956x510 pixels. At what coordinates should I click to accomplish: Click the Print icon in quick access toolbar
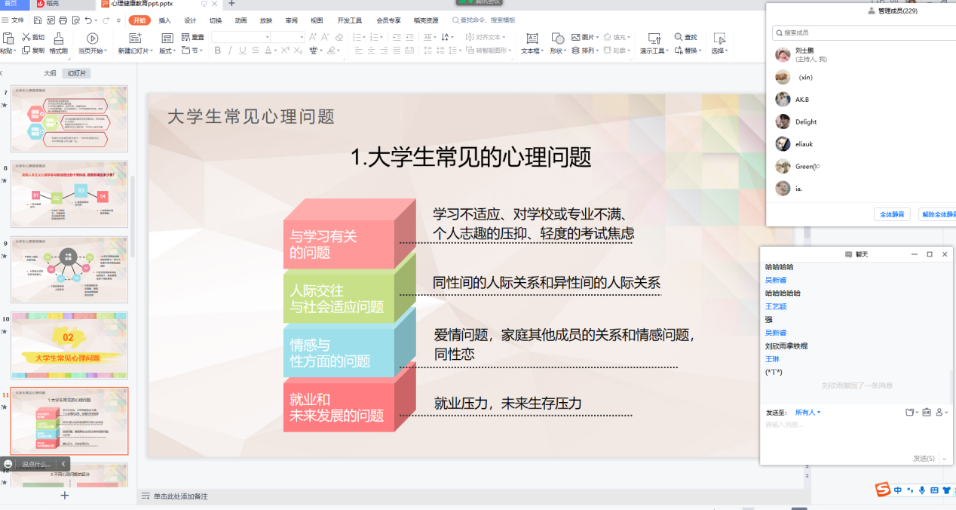63,20
